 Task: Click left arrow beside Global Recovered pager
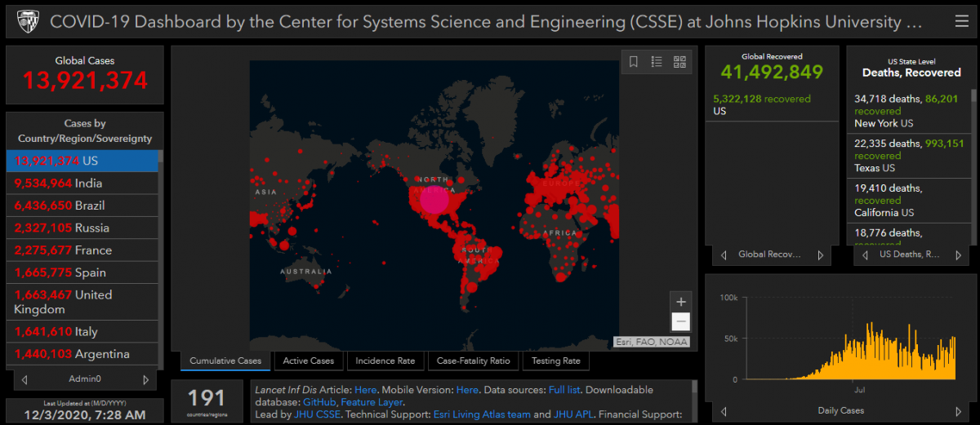tap(724, 255)
